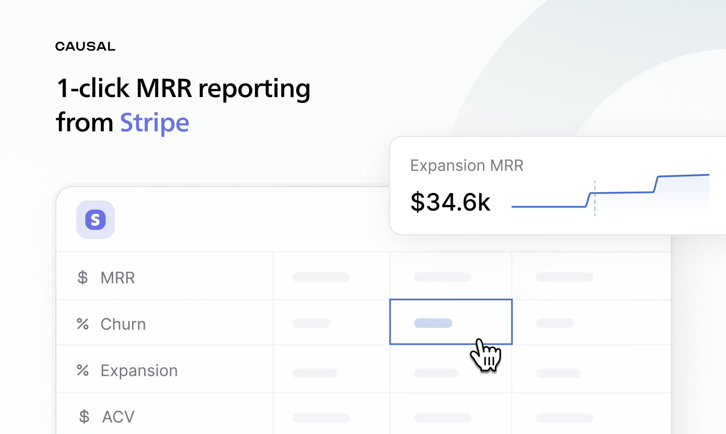Select the MRR row label
The image size is (726, 434).
coord(118,278)
